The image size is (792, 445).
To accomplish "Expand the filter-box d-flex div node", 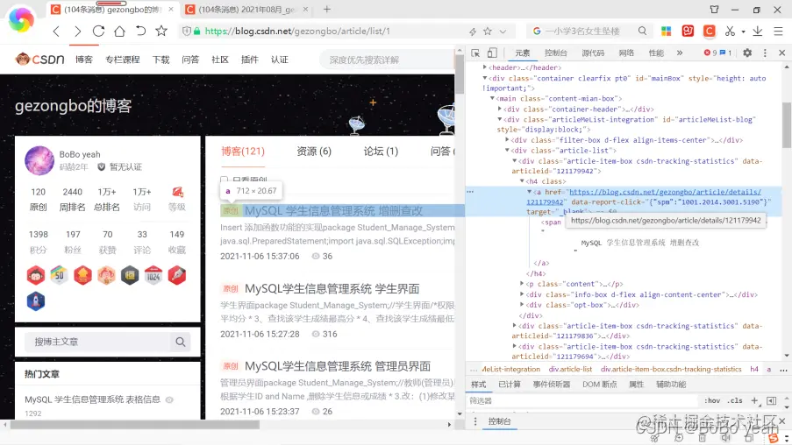I will tap(507, 140).
